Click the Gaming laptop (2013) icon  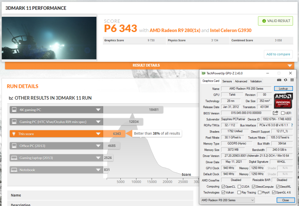coord(14,158)
